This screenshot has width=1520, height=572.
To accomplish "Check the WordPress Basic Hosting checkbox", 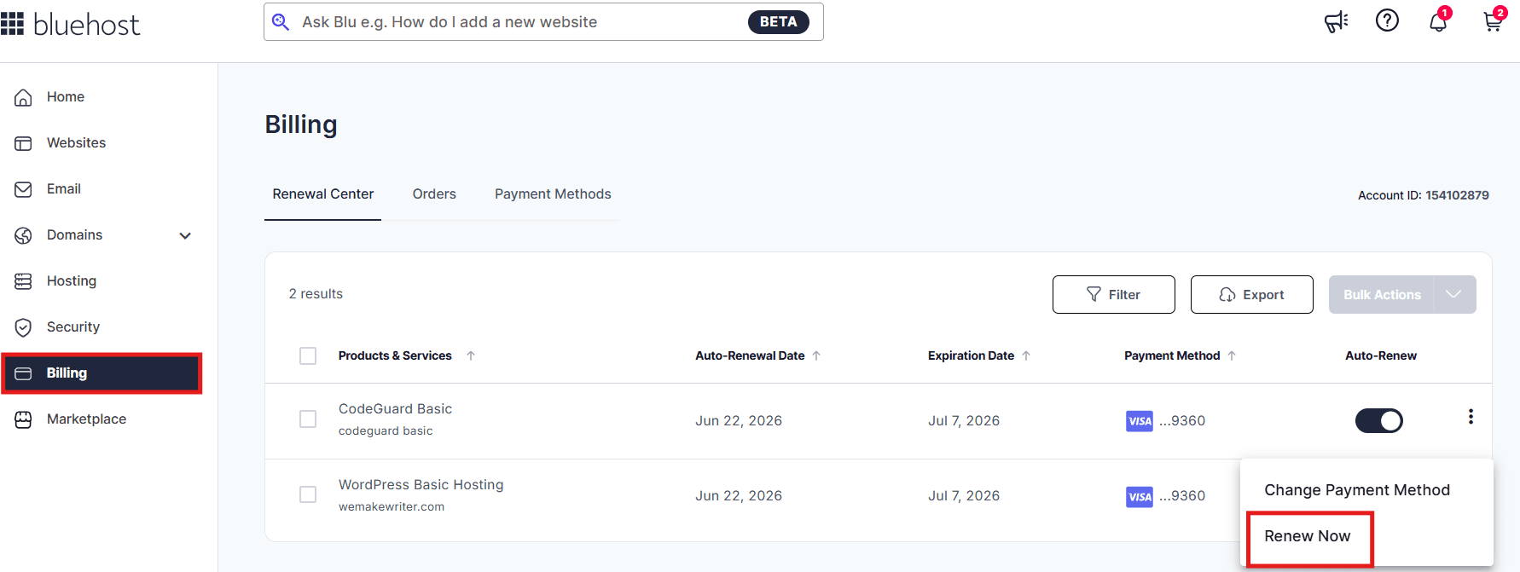I will tap(308, 494).
